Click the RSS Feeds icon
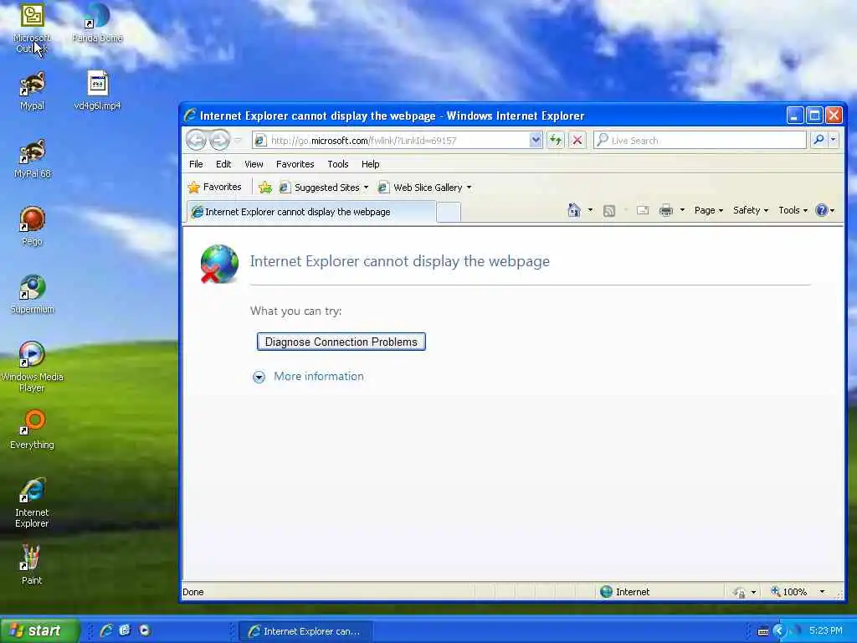This screenshot has width=857, height=643. point(609,210)
